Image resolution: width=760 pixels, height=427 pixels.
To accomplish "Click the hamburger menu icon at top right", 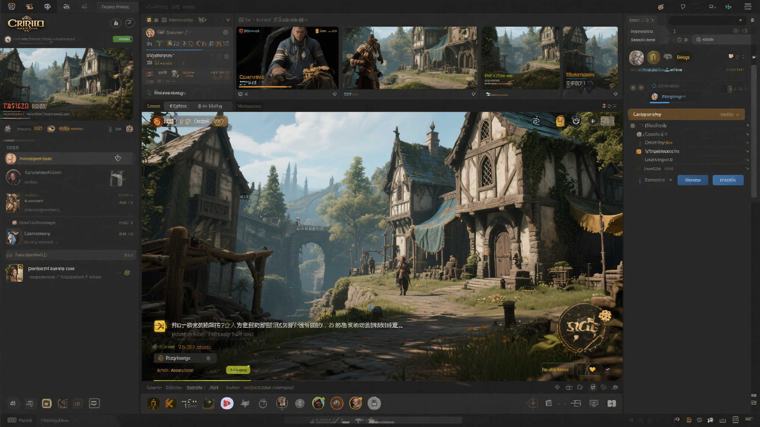I will point(748,7).
